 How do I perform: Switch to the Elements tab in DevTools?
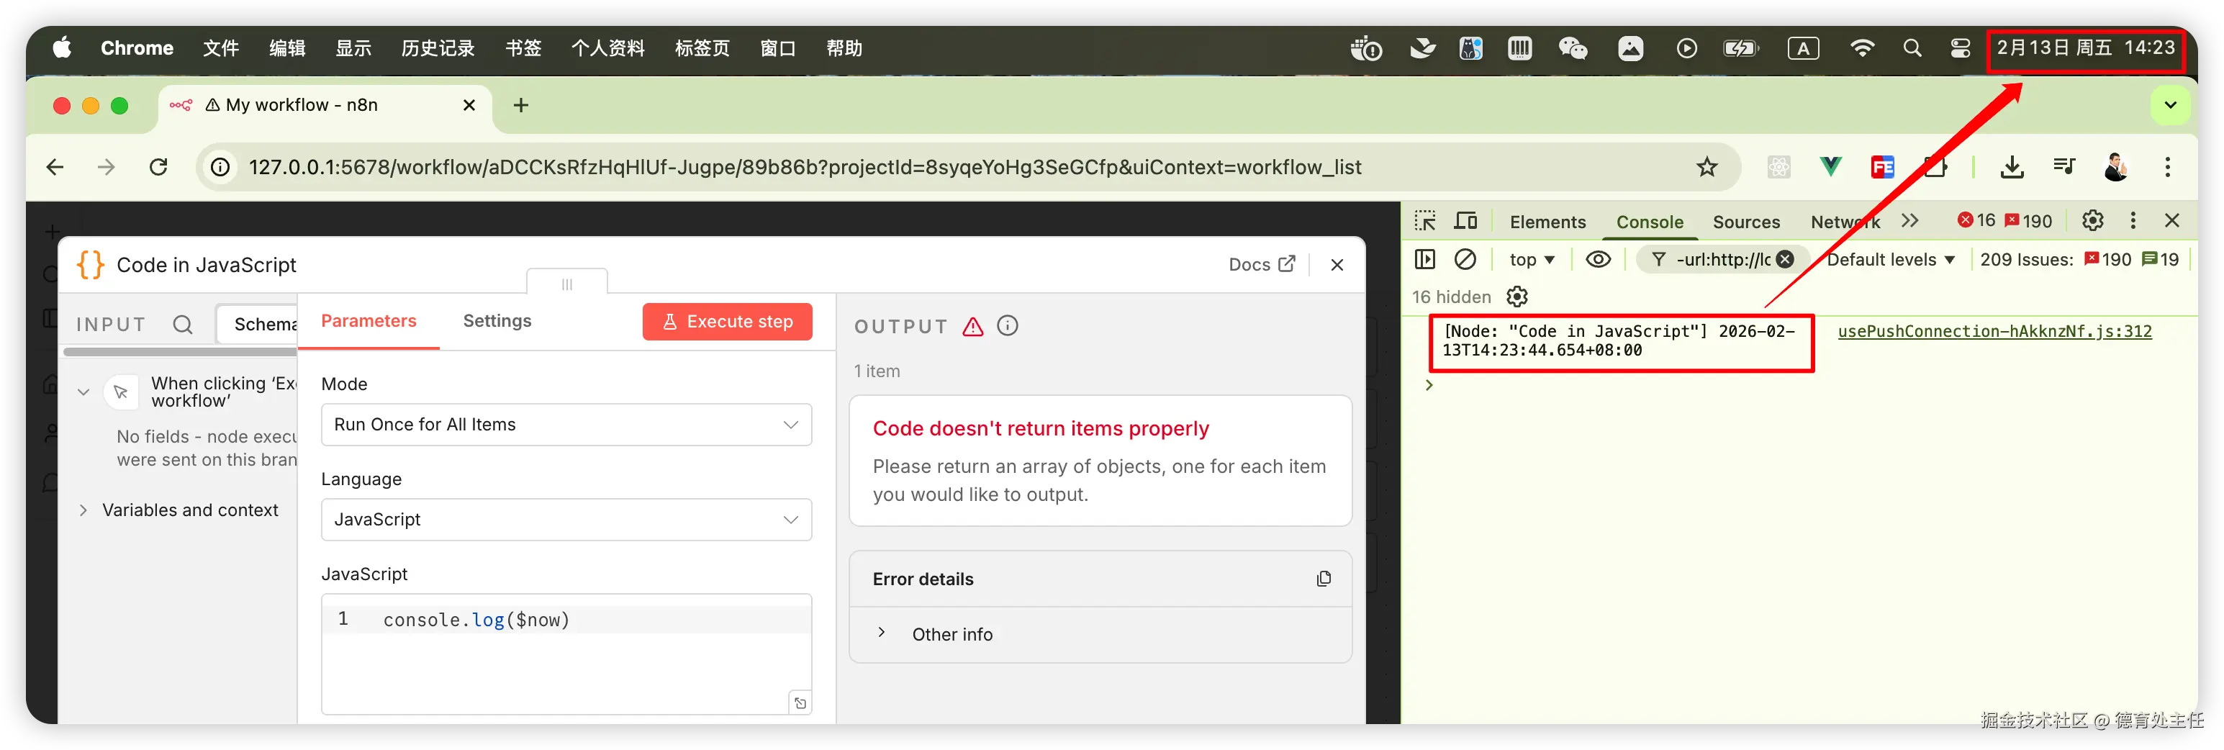[x=1547, y=222]
